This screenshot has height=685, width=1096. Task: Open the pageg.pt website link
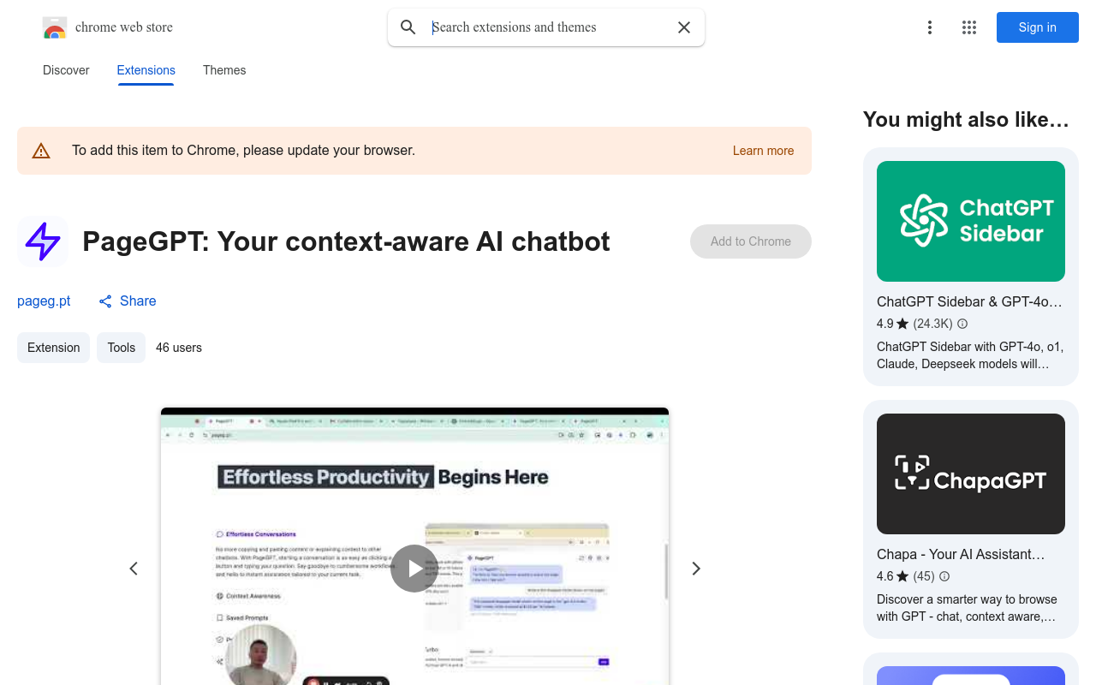pyautogui.click(x=44, y=301)
